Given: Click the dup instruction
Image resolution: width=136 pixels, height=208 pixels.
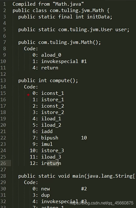Looking at the screenshot, I should [45, 195].
